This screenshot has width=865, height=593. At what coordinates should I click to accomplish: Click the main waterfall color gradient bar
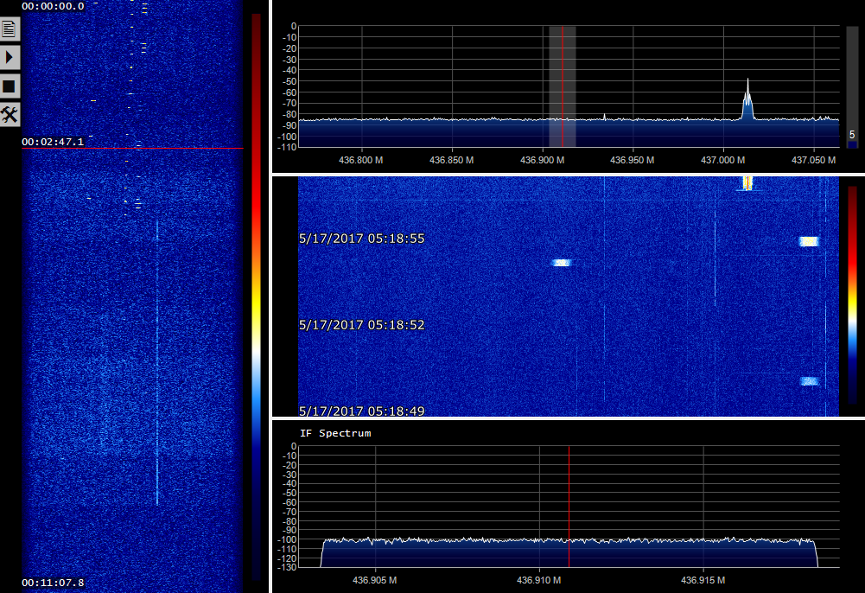[852, 296]
